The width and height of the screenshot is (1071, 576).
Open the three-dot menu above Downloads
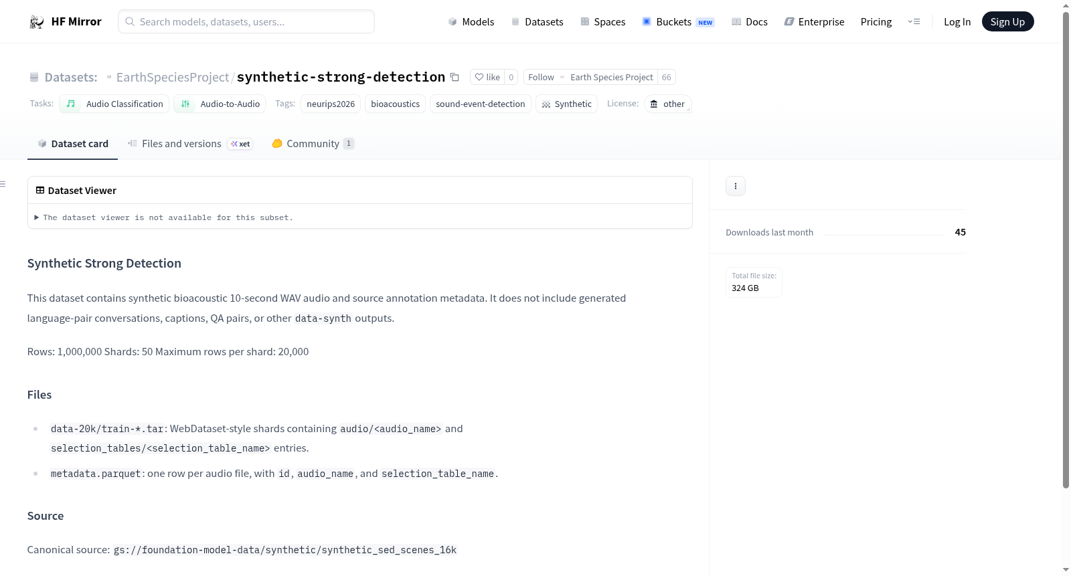click(x=736, y=186)
